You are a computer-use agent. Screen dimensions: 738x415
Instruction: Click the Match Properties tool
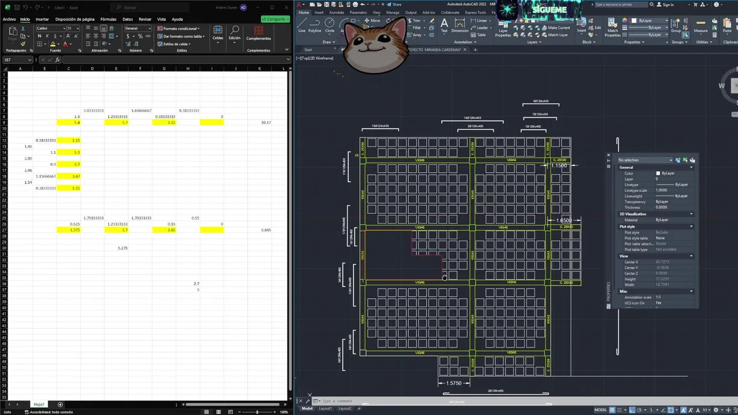613,28
